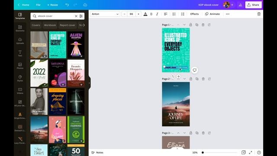This screenshot has width=277, height=156.
Task: Open the Anton font dropdown
Action: tap(105, 14)
